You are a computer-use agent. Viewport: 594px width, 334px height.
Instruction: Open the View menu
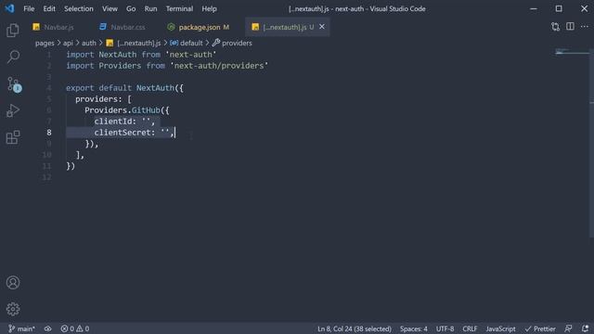point(110,8)
